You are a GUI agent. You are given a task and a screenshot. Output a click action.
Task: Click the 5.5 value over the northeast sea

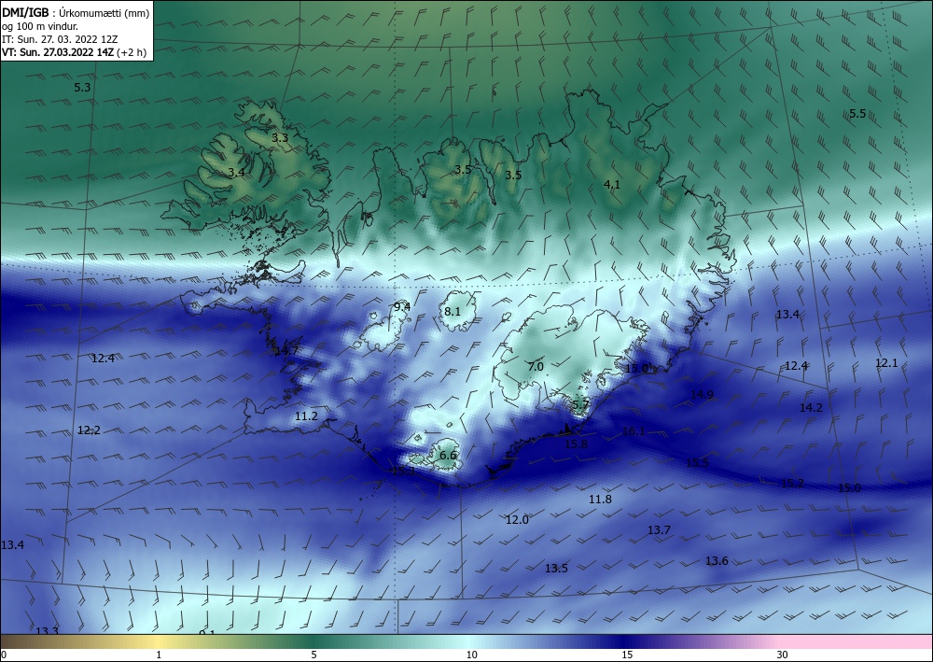click(857, 114)
